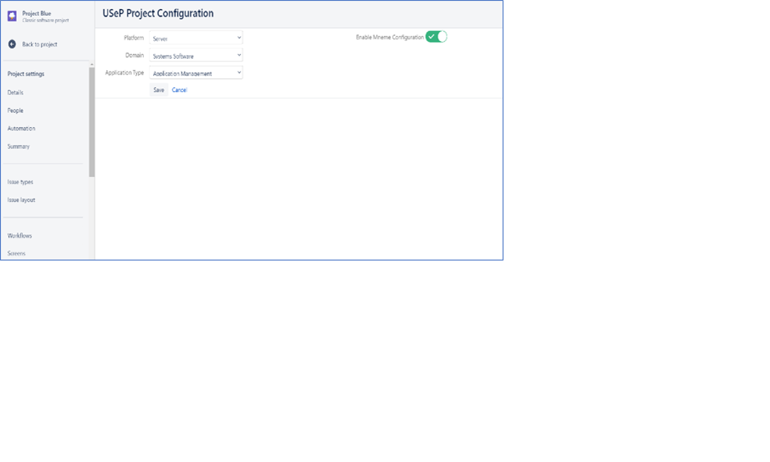Click the Save button
Viewport: 770px width, 462px height.
coord(159,90)
